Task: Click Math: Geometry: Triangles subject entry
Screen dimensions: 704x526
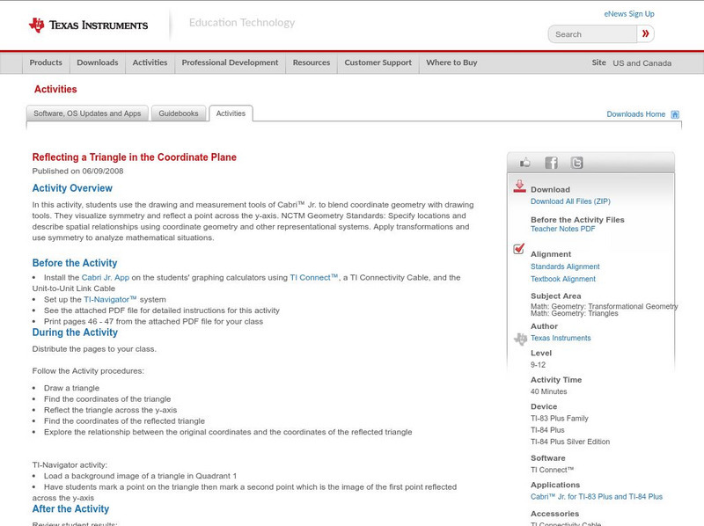Action: (575, 314)
